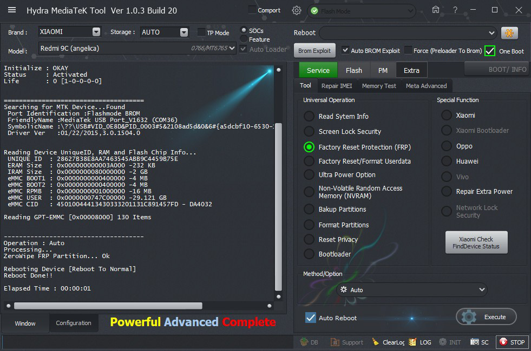531x351 pixels.
Task: Toggle the Auto Reboot checkbox
Action: click(311, 318)
